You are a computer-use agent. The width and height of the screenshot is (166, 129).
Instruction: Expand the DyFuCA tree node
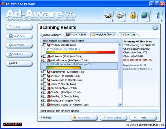pos(42,76)
